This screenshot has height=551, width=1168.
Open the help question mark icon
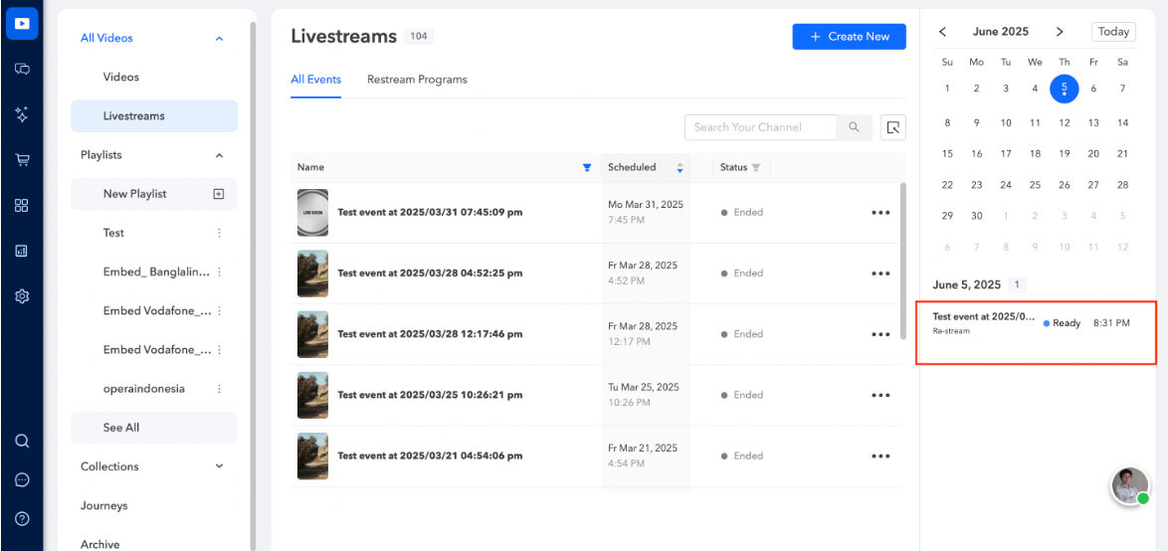pyautogui.click(x=22, y=519)
